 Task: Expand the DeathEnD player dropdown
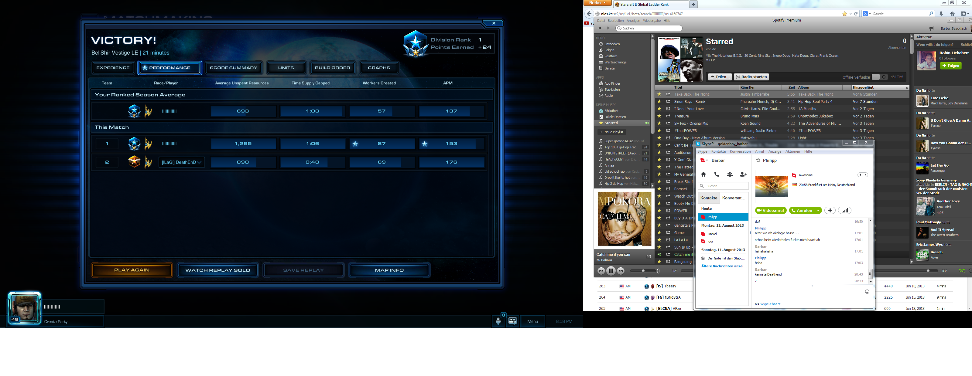tap(199, 162)
